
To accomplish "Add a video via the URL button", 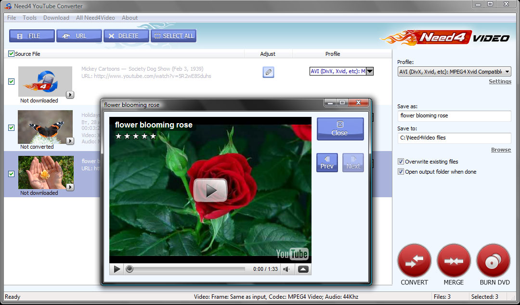I will tap(79, 36).
